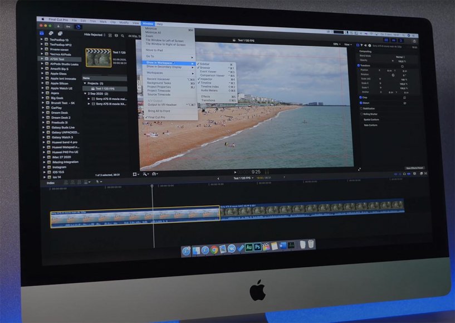Toggle inspector panel button in toolbar

(401, 40)
